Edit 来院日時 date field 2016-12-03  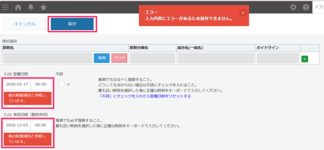(17, 125)
